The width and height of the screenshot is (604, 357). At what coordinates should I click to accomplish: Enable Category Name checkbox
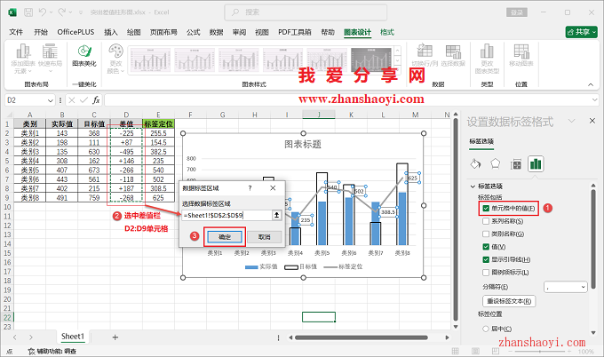coord(486,234)
